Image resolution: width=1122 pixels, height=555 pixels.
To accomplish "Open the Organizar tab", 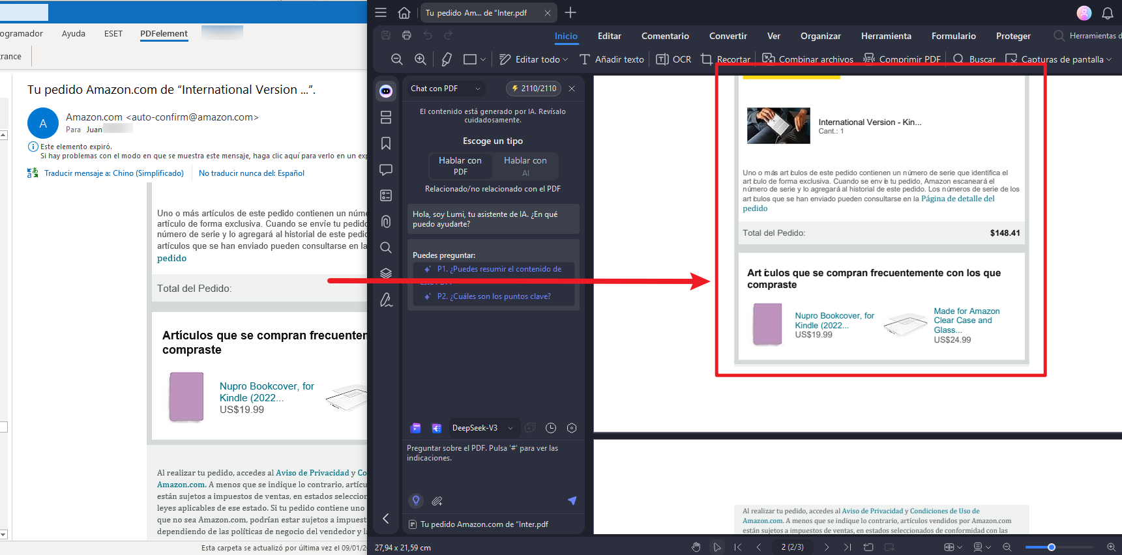I will (x=821, y=36).
